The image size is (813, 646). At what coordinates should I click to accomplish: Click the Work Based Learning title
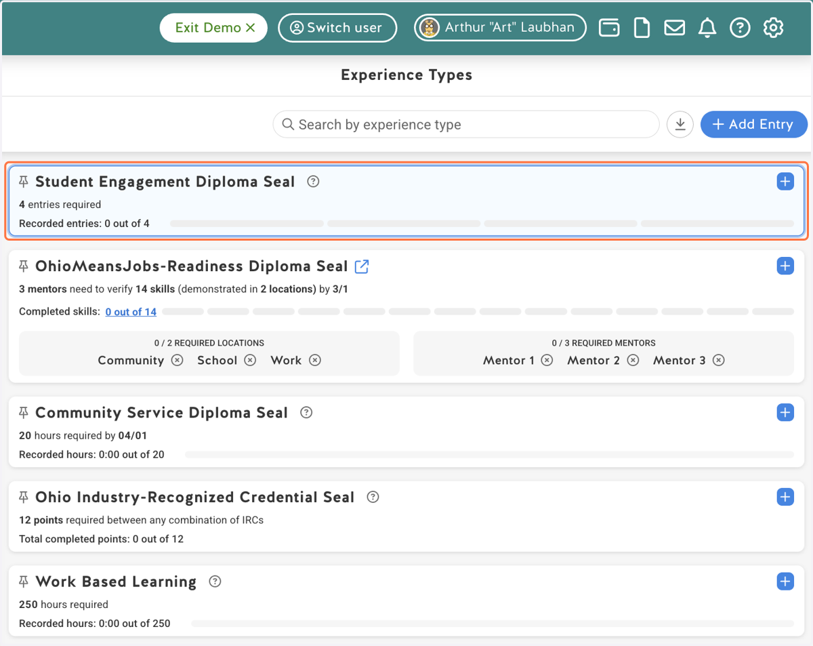(116, 582)
